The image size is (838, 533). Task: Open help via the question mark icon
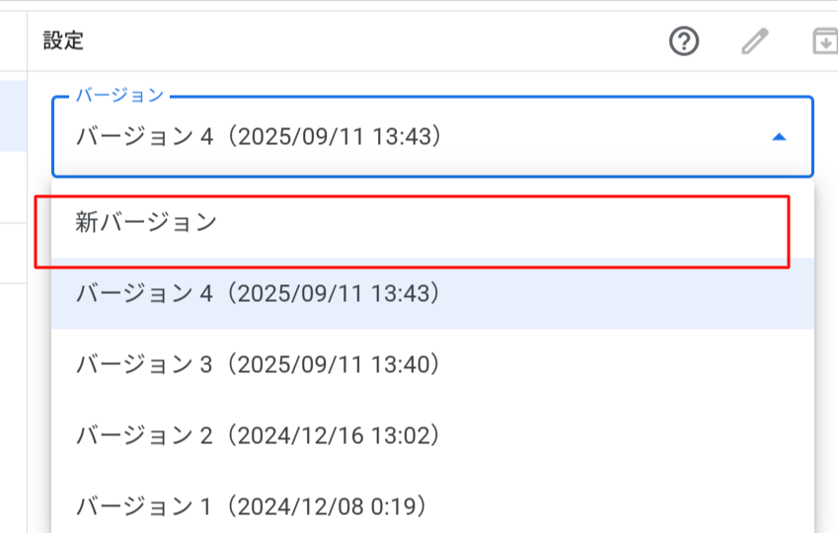(684, 41)
